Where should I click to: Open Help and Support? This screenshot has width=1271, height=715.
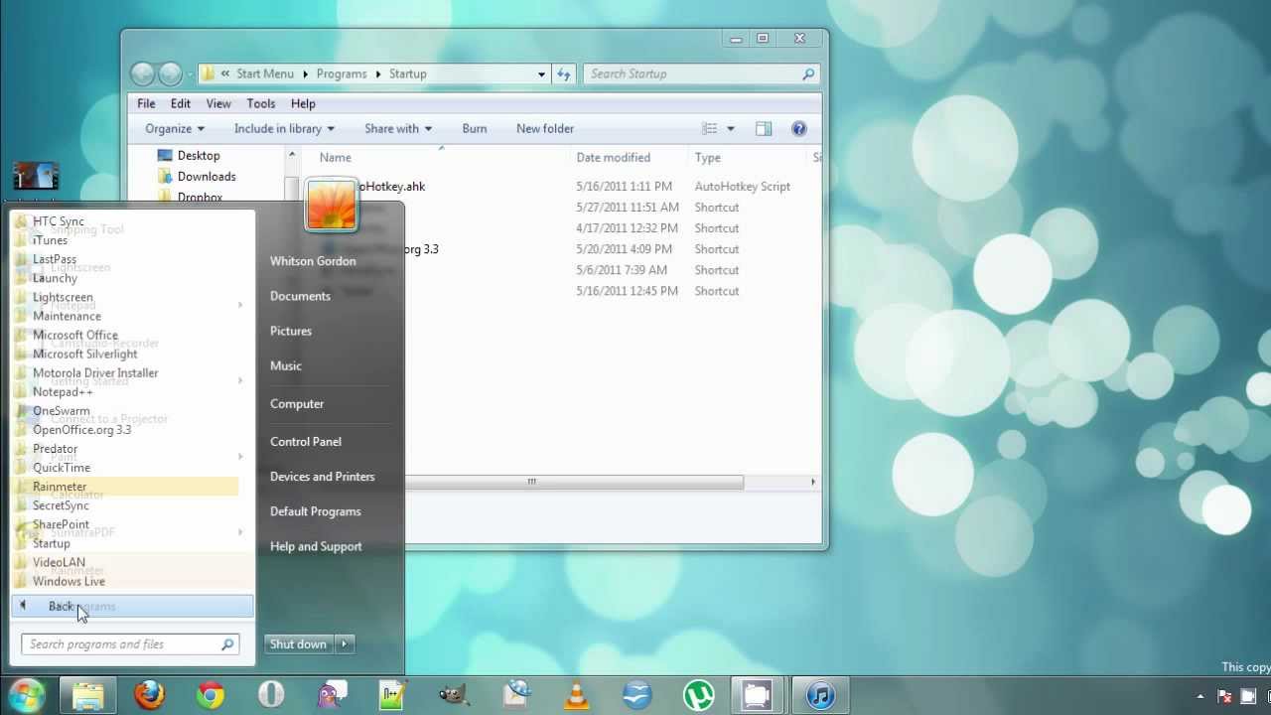click(316, 546)
